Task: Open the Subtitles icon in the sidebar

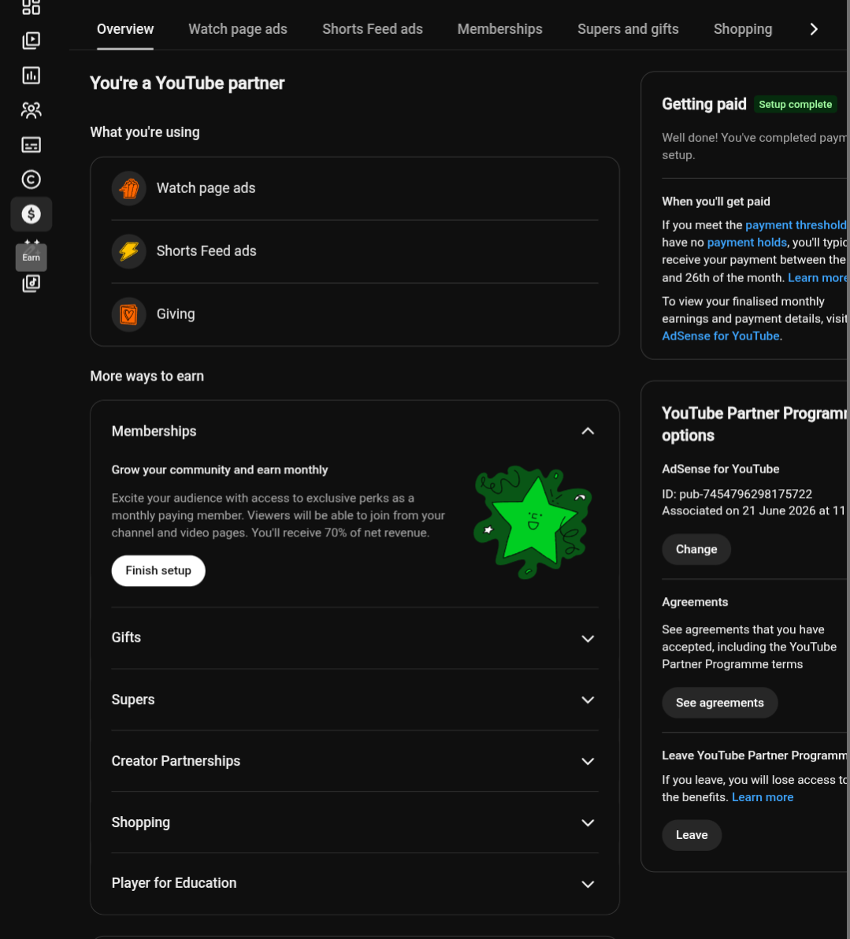Action: click(32, 145)
